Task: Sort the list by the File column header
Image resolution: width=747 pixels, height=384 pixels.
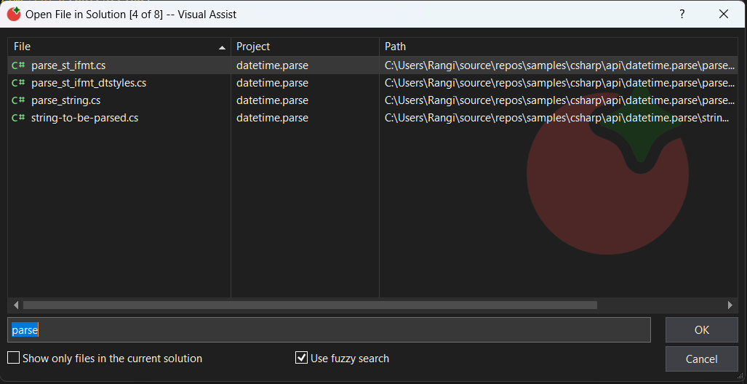Action: pos(119,47)
